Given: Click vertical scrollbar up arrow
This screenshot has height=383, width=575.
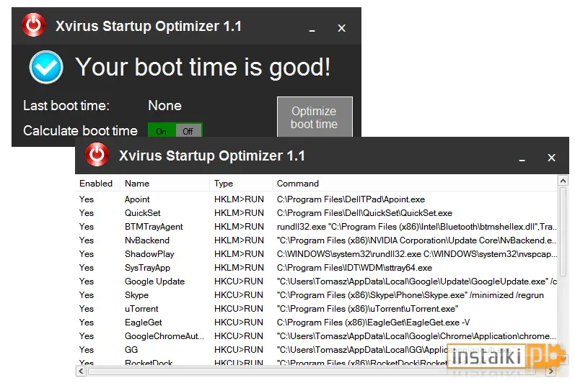Looking at the screenshot, I should (563, 181).
